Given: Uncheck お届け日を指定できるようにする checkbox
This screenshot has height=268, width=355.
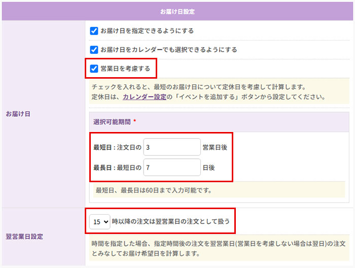Looking at the screenshot, I should pyautogui.click(x=94, y=31).
